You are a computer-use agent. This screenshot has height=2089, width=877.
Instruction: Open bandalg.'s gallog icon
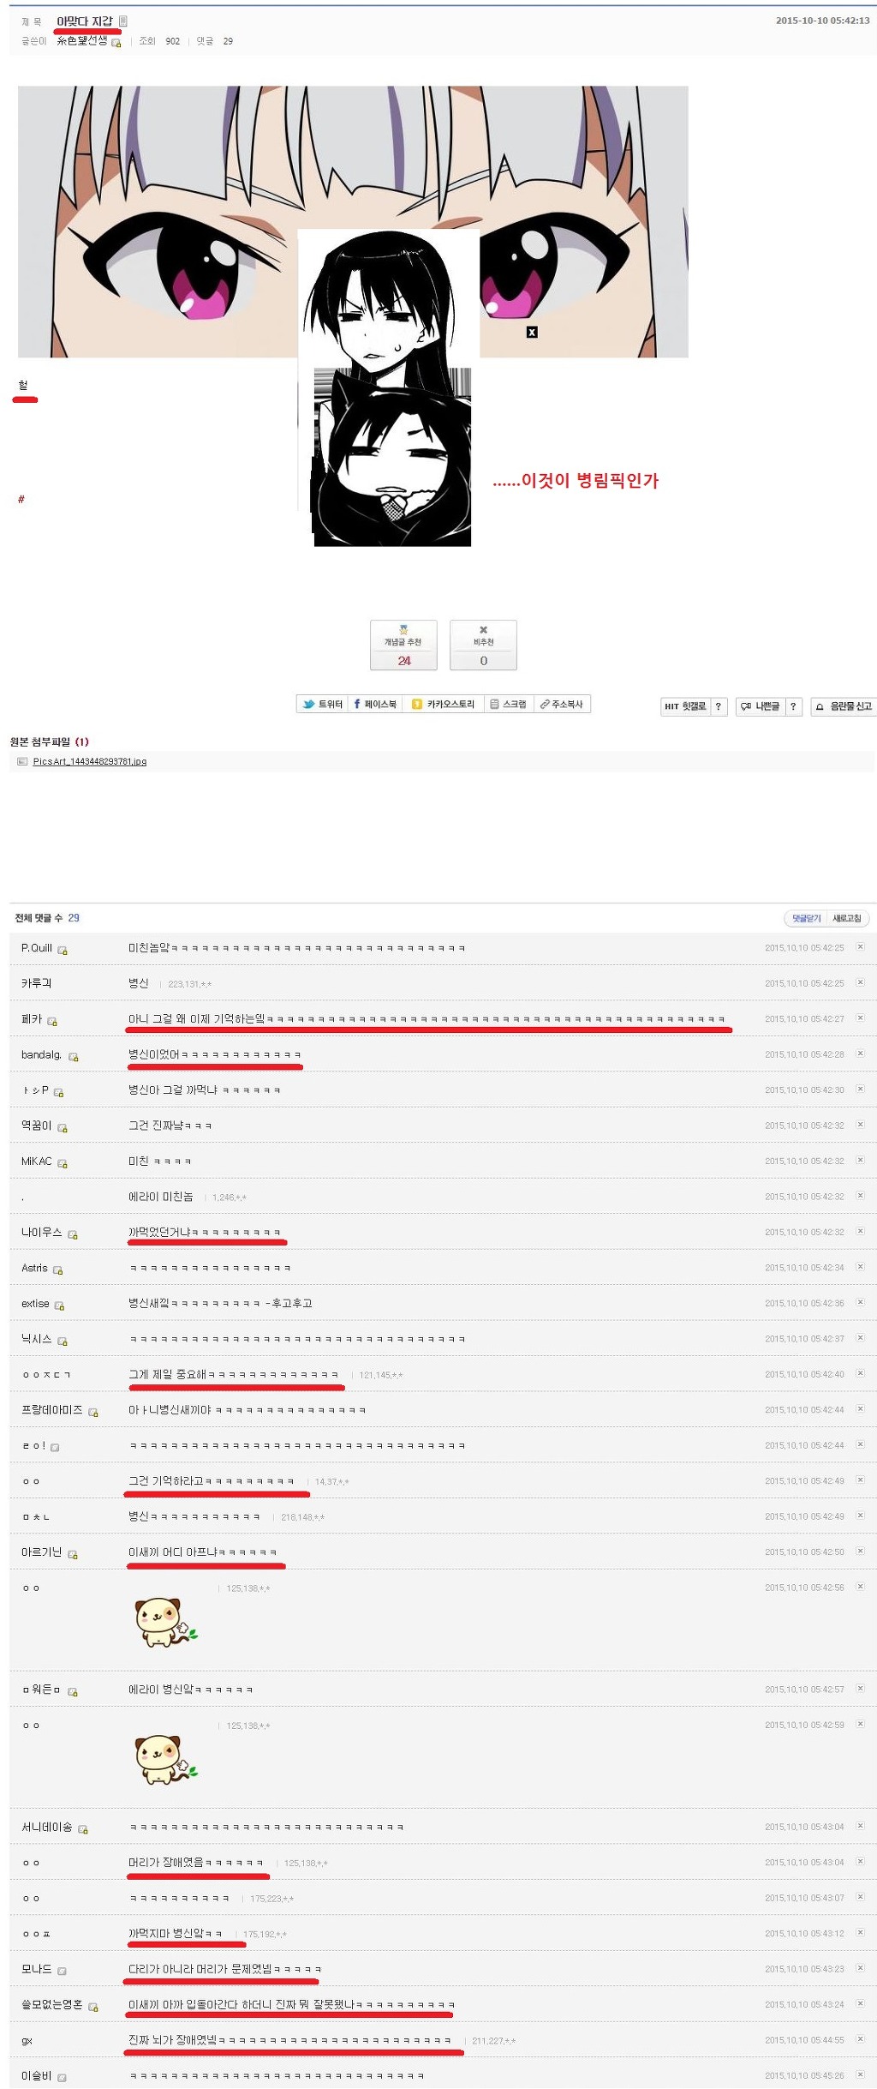point(74,1057)
